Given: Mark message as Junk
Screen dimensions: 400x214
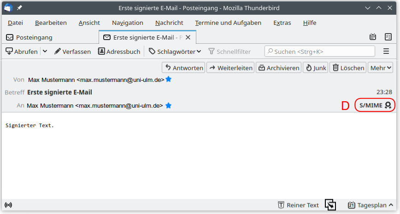Looking at the screenshot, I should 316,68.
